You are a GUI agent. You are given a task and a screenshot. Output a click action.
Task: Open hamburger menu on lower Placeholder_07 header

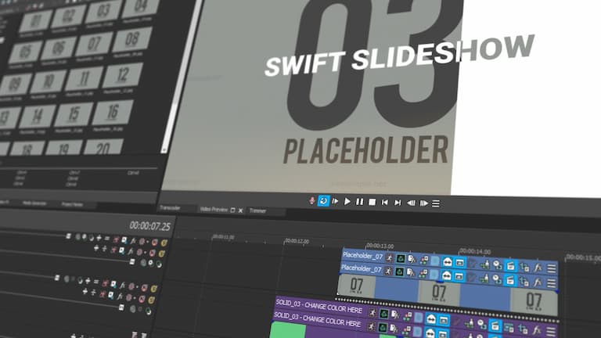click(x=551, y=282)
